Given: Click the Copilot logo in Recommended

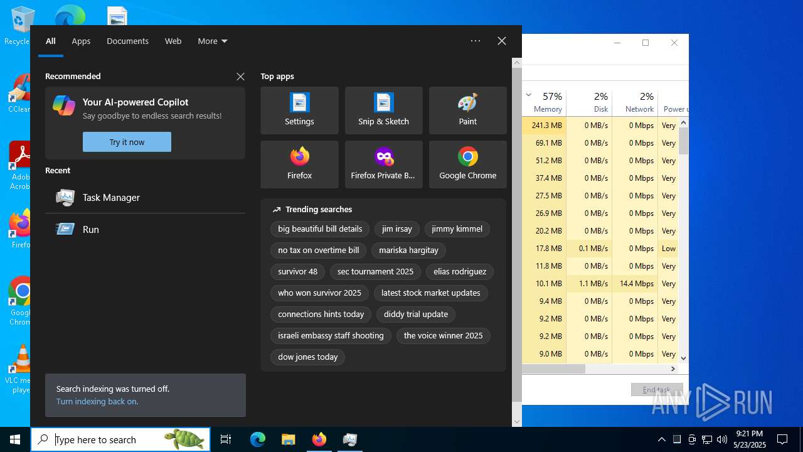Looking at the screenshot, I should pyautogui.click(x=64, y=105).
